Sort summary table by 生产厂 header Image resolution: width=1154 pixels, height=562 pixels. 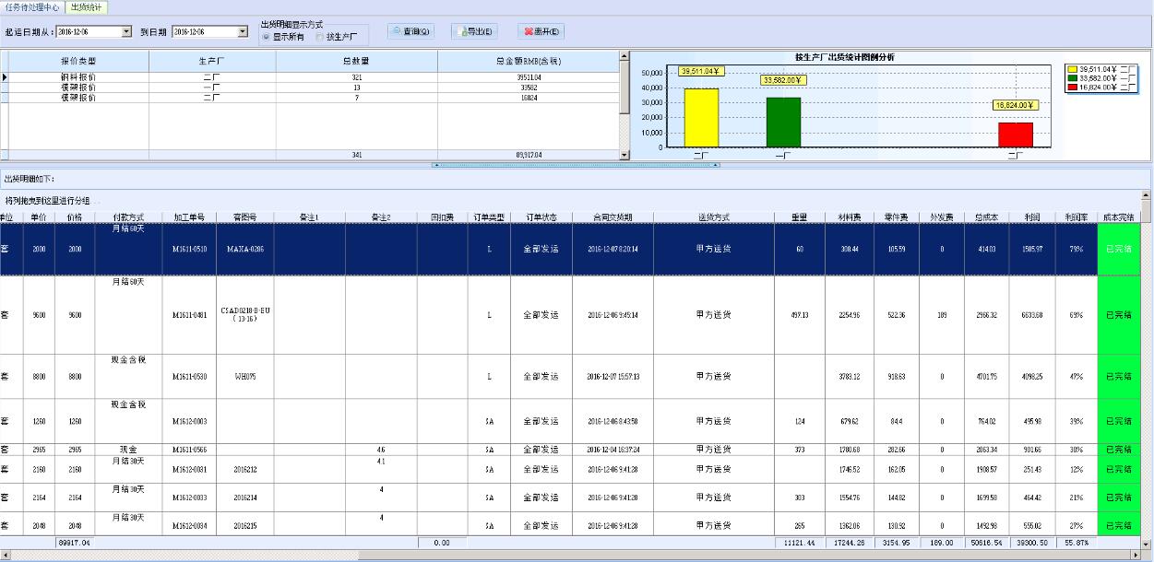212,61
